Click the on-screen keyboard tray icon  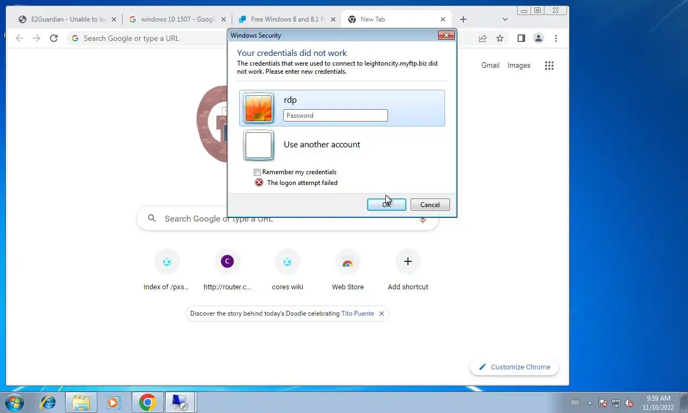click(575, 402)
